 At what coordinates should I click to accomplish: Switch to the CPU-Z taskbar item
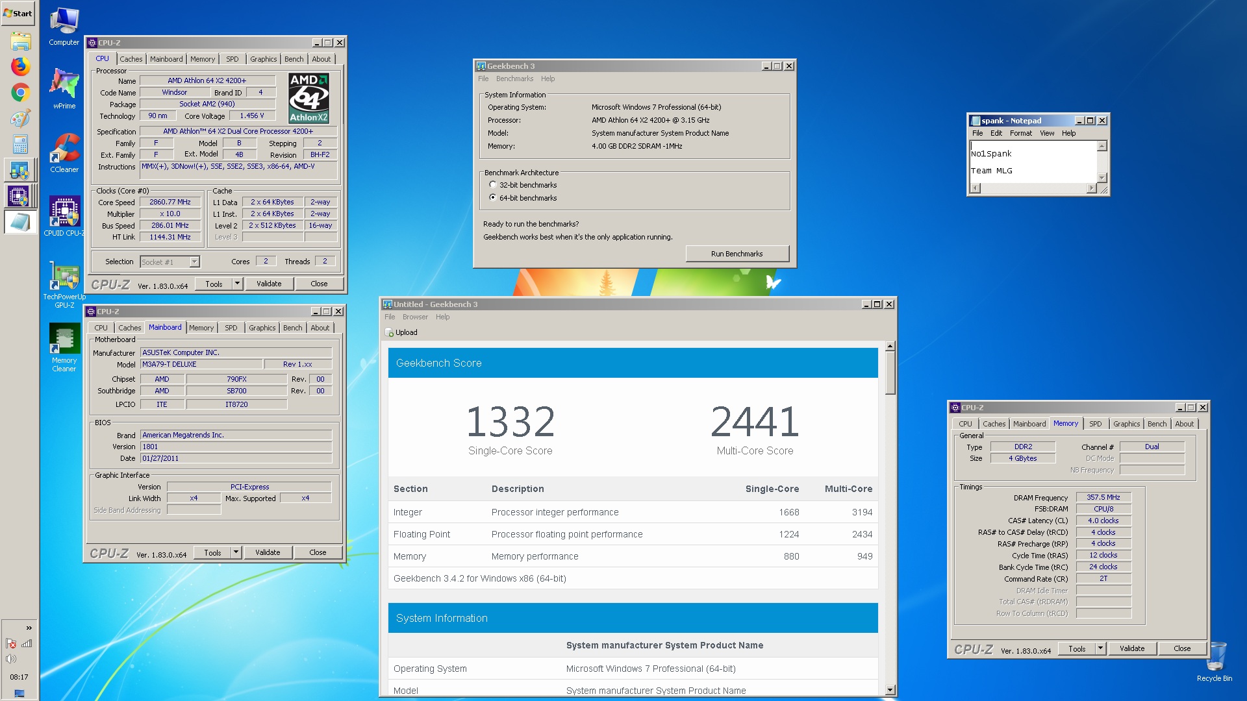pos(20,196)
